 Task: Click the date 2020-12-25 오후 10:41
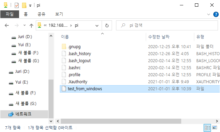pos(170,47)
